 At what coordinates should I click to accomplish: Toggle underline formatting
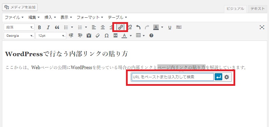(x=170, y=27)
